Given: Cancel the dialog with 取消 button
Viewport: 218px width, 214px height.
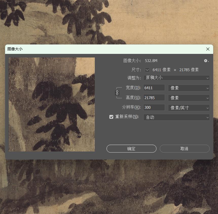Looking at the screenshot, I should (x=185, y=149).
